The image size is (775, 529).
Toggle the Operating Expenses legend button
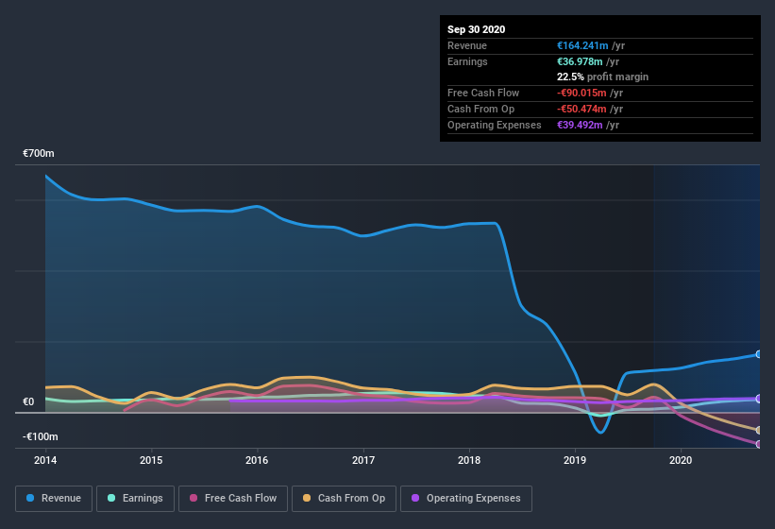click(466, 499)
